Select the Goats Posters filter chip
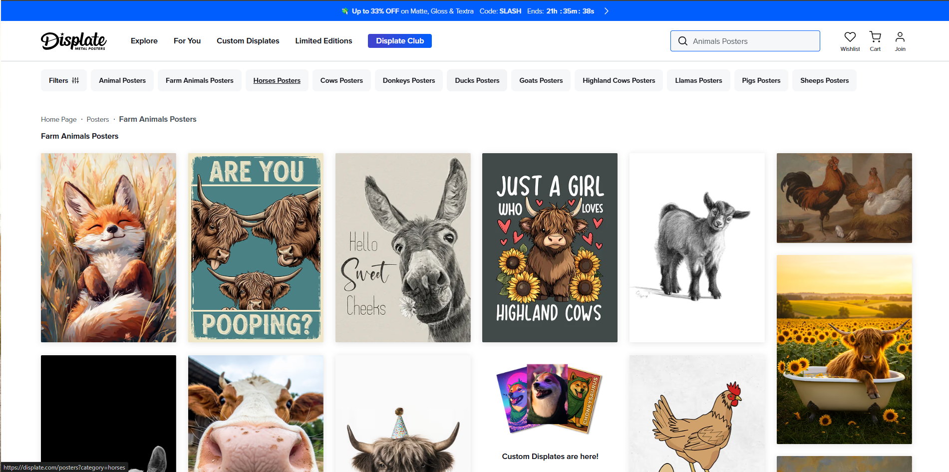The image size is (949, 472). coord(541,80)
